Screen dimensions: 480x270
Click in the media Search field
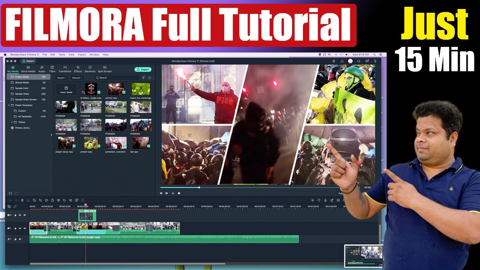pyautogui.click(x=117, y=78)
